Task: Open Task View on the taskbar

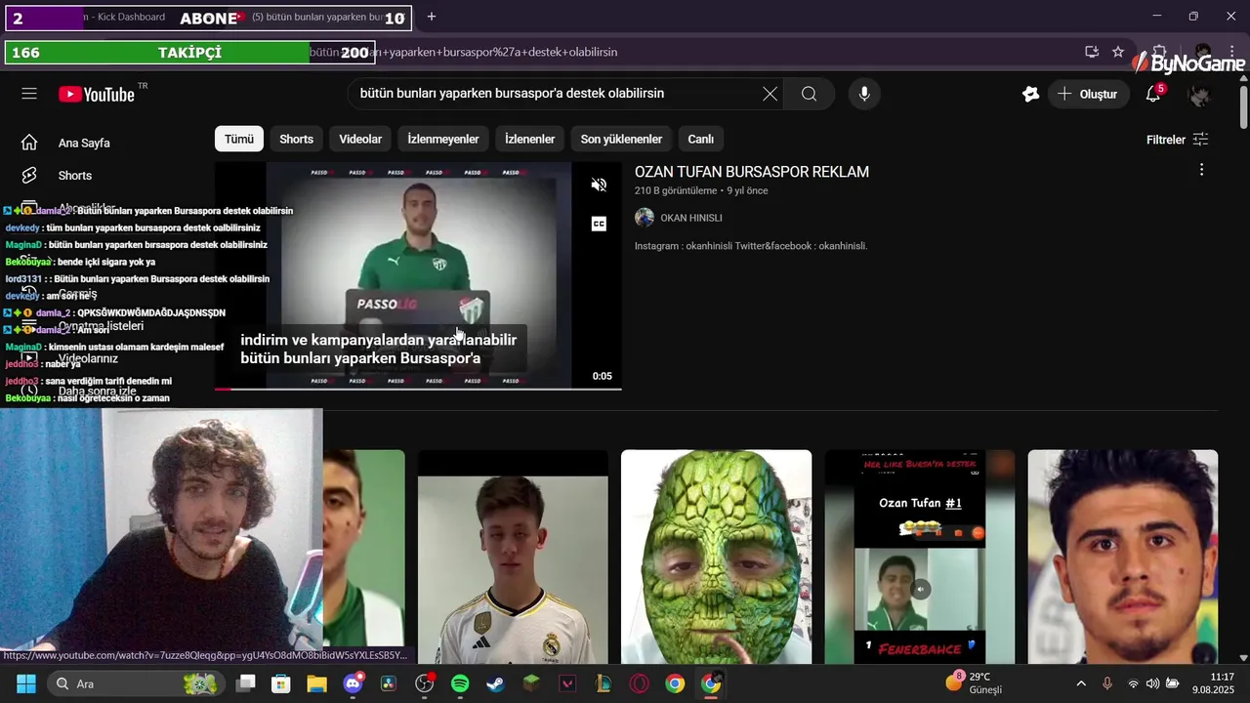Action: pos(245,683)
